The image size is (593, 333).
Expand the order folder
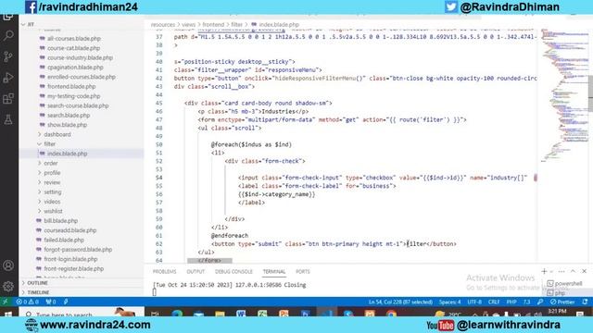click(x=50, y=163)
